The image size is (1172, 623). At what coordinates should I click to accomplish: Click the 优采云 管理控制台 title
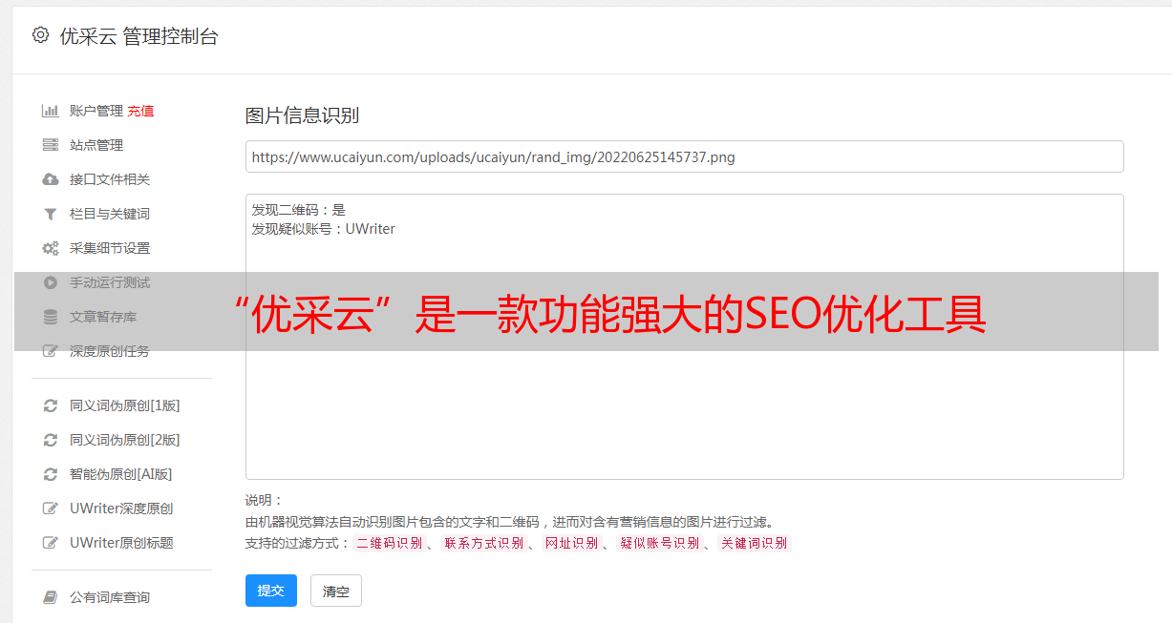pyautogui.click(x=139, y=36)
